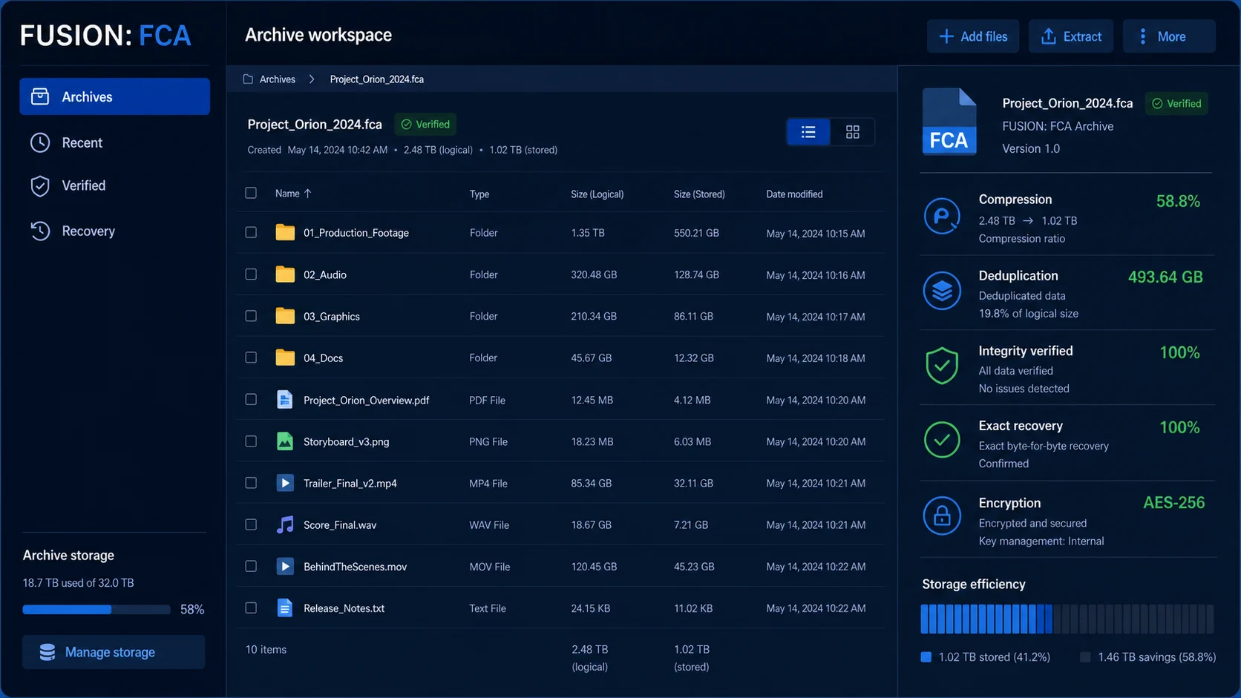Check the box for 02_Audio
Viewport: 1241px width, 698px height.
[251, 274]
